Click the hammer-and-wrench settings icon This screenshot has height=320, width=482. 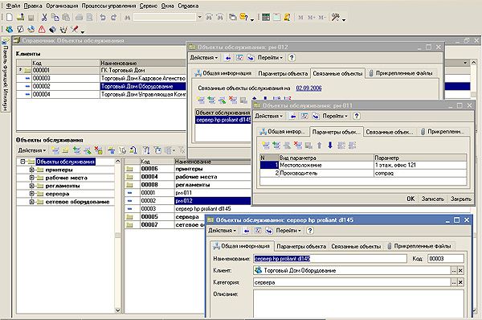click(335, 17)
